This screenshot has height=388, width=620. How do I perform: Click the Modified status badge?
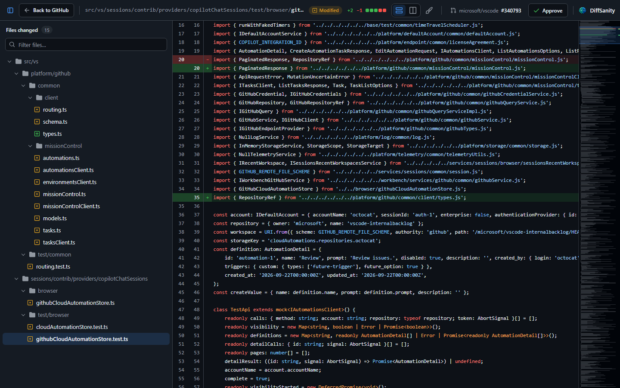(325, 10)
